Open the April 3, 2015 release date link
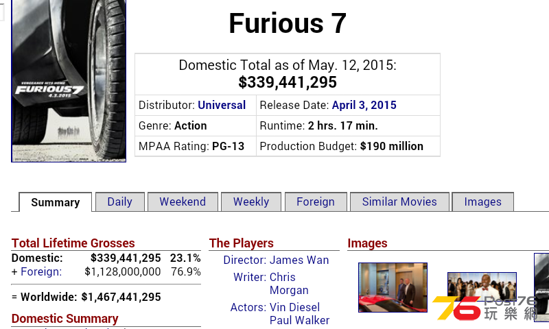The height and width of the screenshot is (329, 549). (x=364, y=105)
